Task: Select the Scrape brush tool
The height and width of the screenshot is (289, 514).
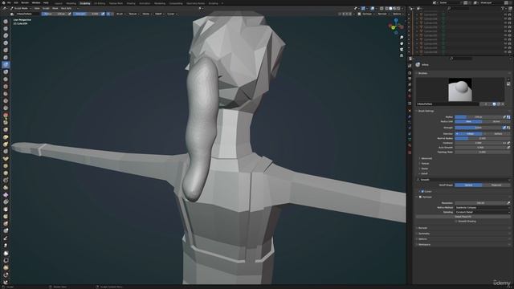Action: [6, 108]
